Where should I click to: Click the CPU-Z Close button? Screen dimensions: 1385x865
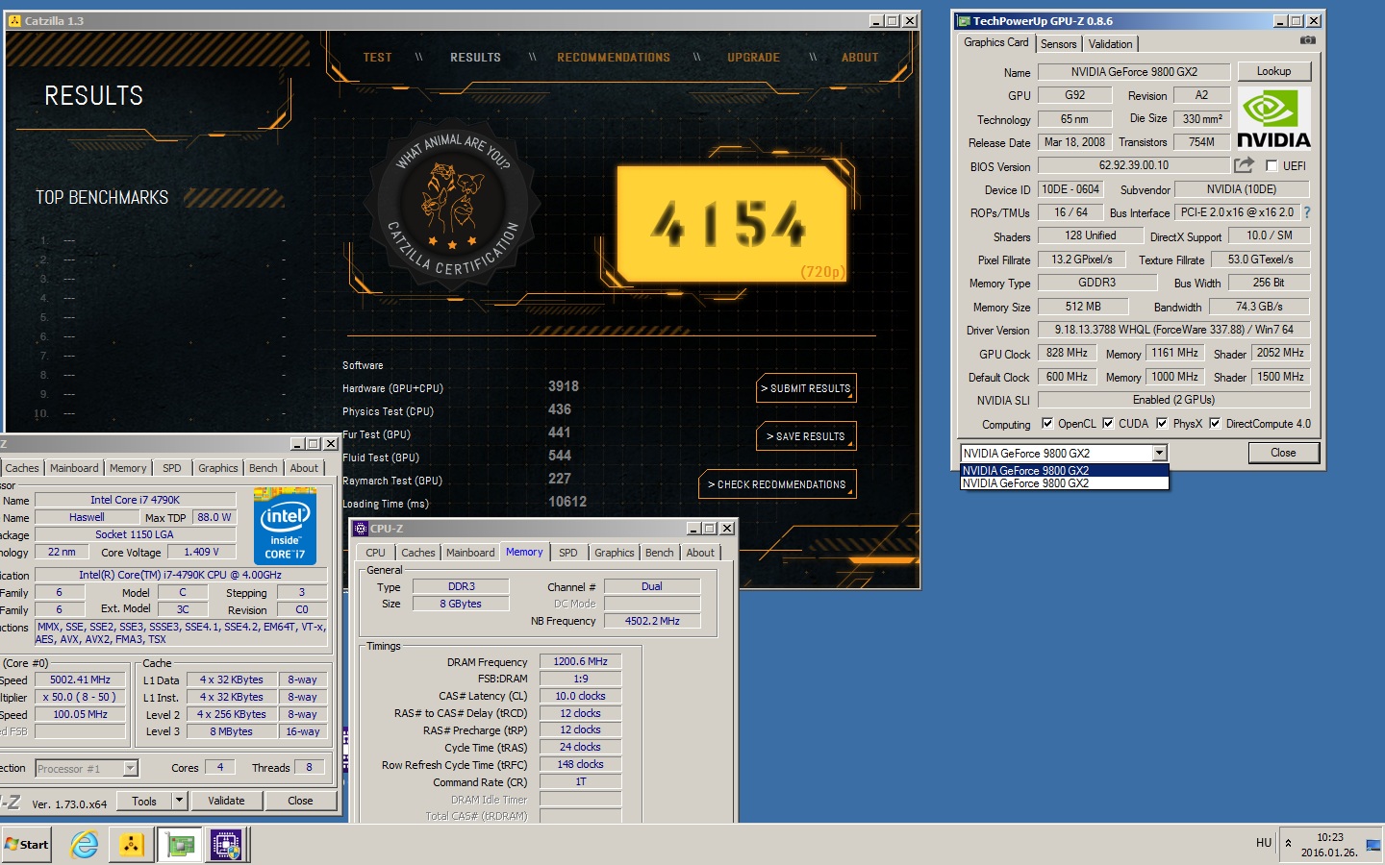300,801
